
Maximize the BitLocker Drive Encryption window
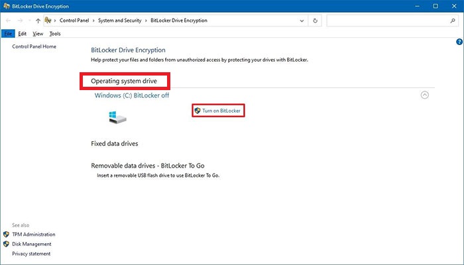click(435, 6)
